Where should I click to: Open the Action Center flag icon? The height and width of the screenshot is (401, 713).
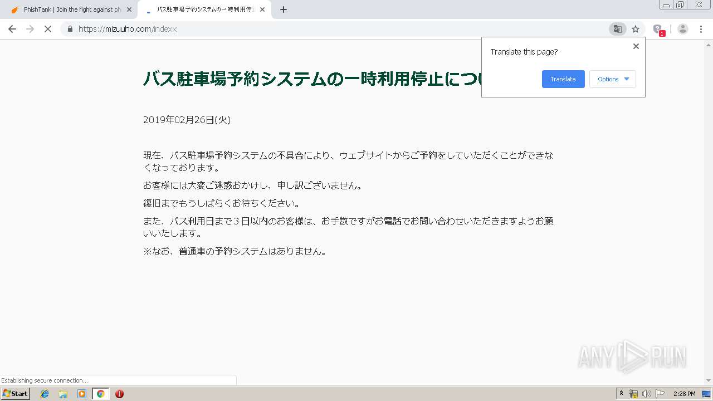tap(660, 394)
